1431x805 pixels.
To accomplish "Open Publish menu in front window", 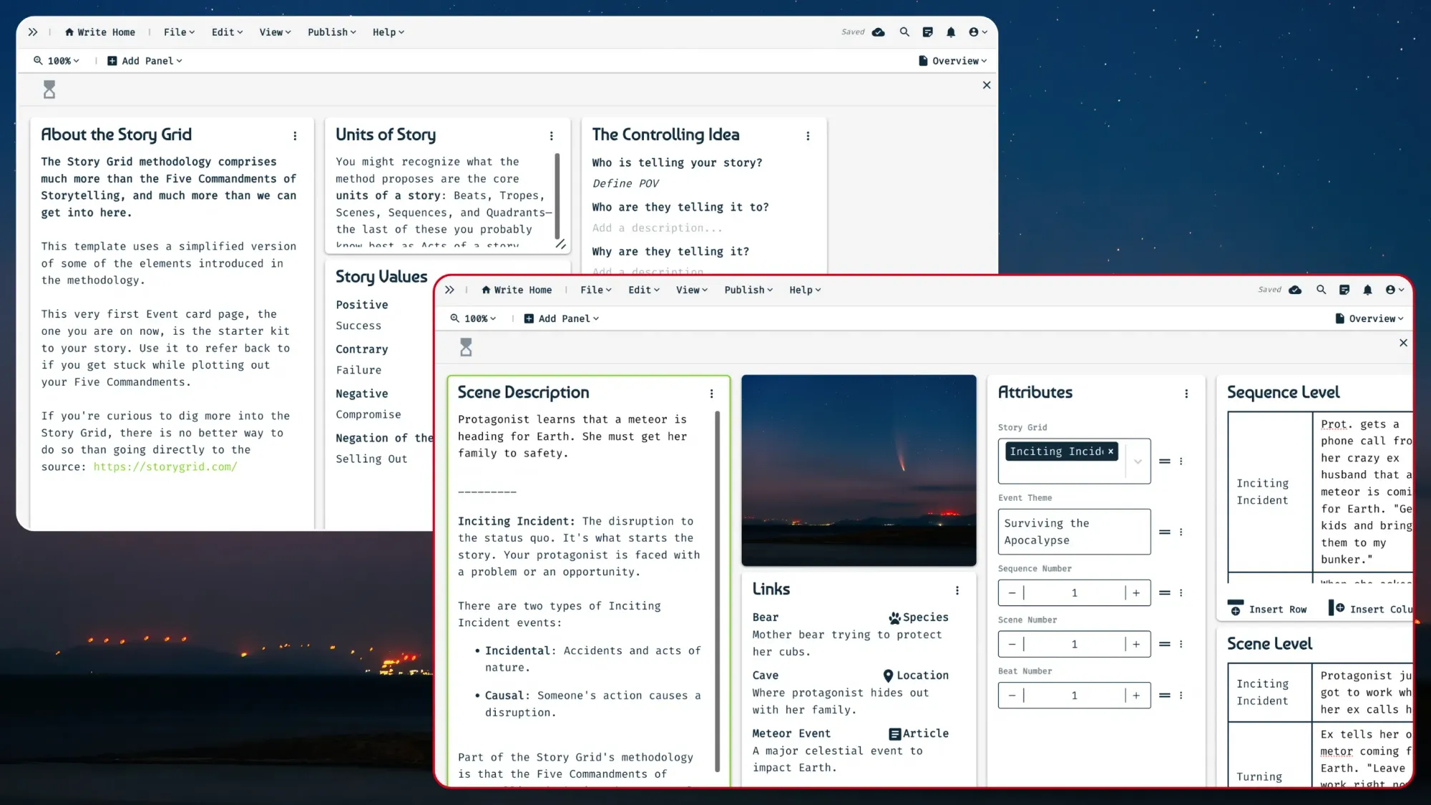I will point(748,290).
